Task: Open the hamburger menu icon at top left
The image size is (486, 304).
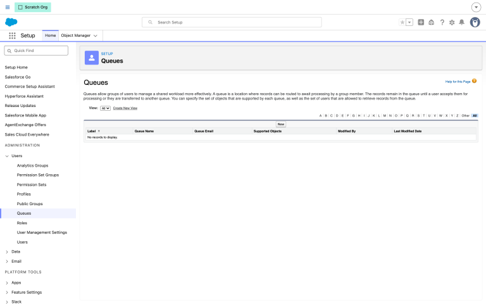Action: pyautogui.click(x=8, y=7)
